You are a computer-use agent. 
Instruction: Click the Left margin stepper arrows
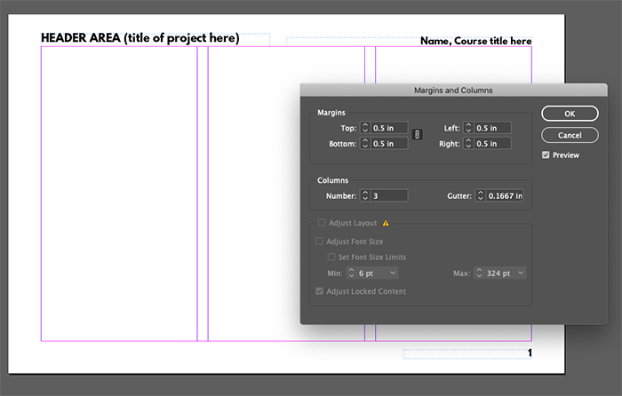click(468, 128)
